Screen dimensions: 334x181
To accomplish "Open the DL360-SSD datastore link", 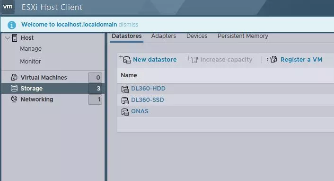I will pyautogui.click(x=148, y=100).
